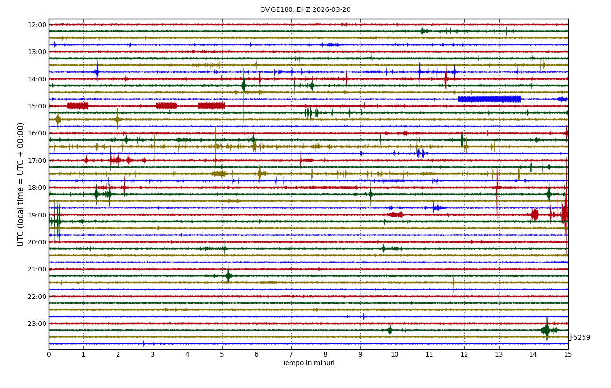Image resolution: width=611 pixels, height=388 pixels.
Task: Select the 18:00 time tick label
Action: tap(37, 188)
